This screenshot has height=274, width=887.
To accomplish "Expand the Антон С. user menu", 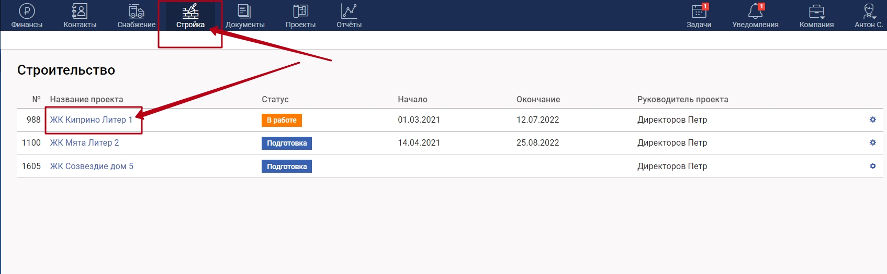I will pyautogui.click(x=869, y=11).
